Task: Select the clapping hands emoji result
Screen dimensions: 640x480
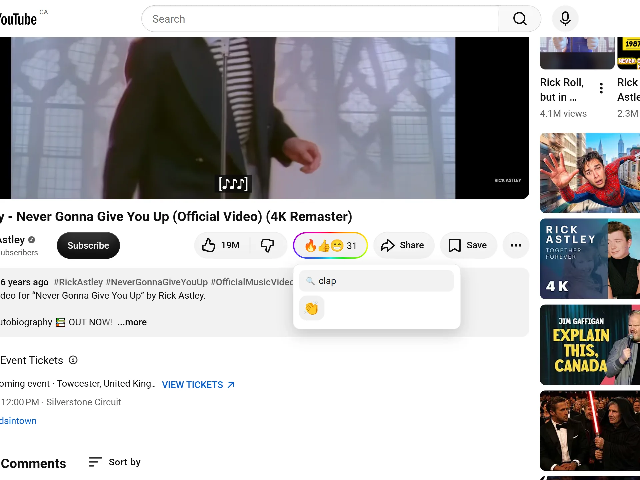Action: point(312,308)
